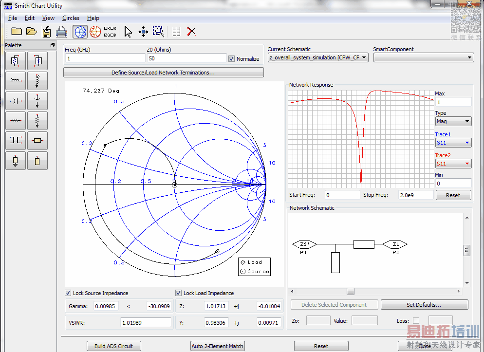Uncheck the Normalize checkbox
The width and height of the screenshot is (484, 352).
point(232,59)
